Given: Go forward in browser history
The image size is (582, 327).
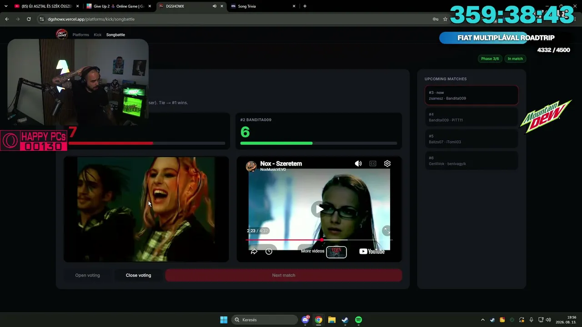Looking at the screenshot, I should (18, 19).
